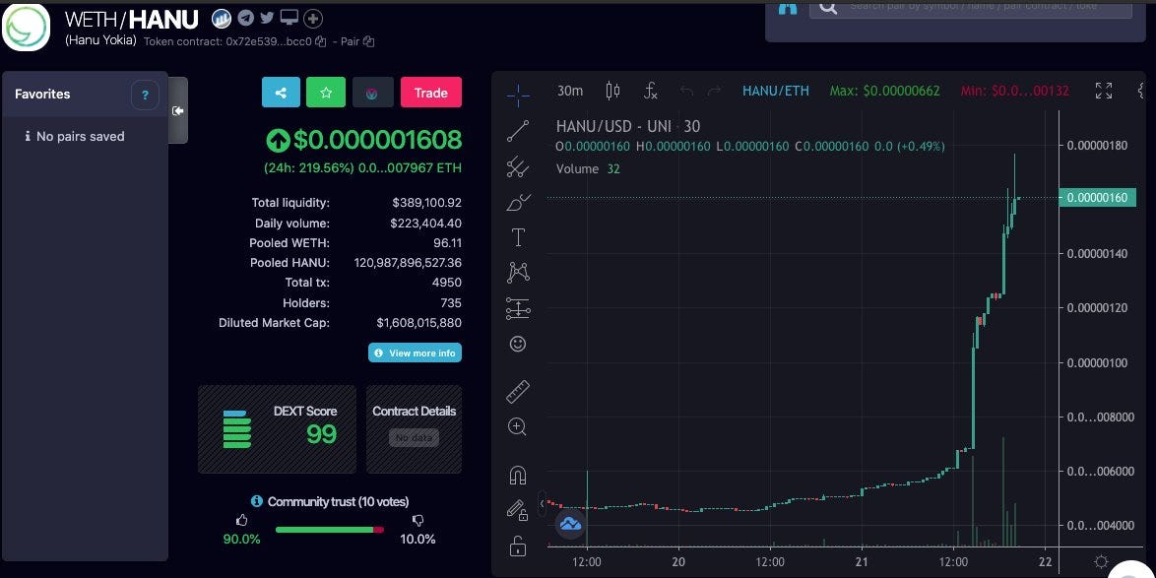Open the Community trust info icon
Viewport: 1156px width, 578px height.
point(257,501)
